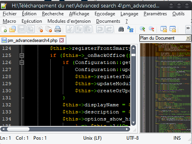The width and height of the screenshot is (192, 144).
Task: Open the Recherche menu
Action: 53,14
